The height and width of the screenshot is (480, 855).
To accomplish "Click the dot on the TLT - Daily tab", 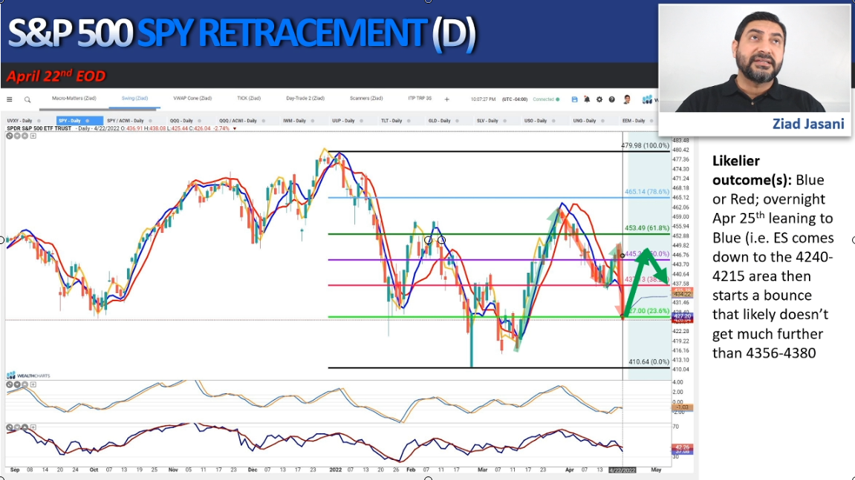I will pyautogui.click(x=409, y=121).
